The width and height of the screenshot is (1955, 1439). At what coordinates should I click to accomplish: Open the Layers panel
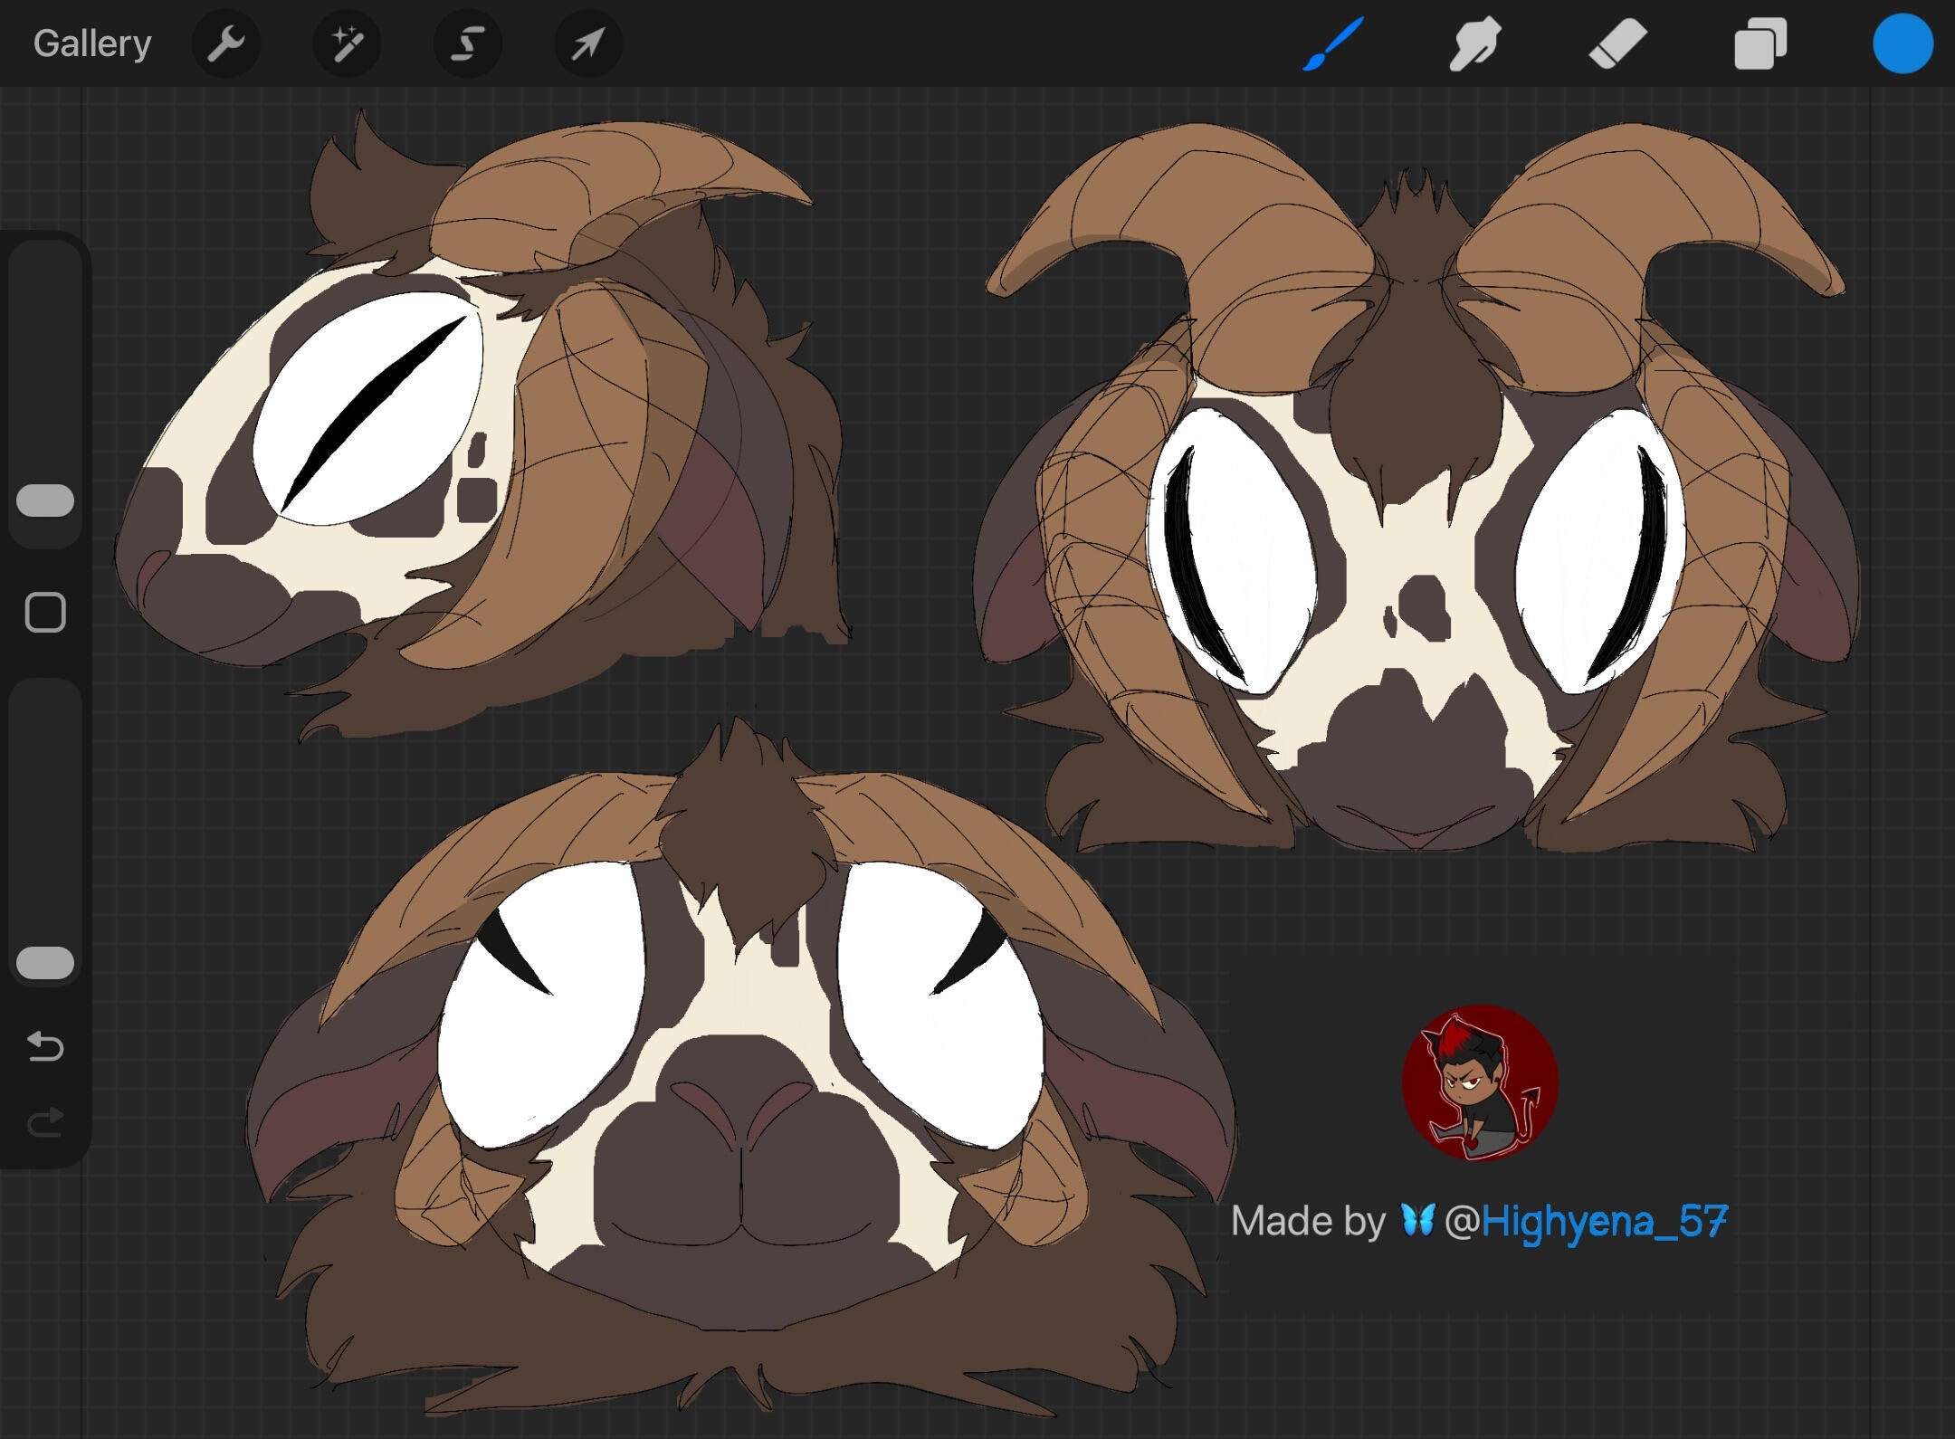[x=1759, y=43]
